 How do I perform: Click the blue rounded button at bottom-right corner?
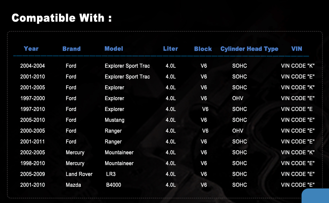pos(315,196)
